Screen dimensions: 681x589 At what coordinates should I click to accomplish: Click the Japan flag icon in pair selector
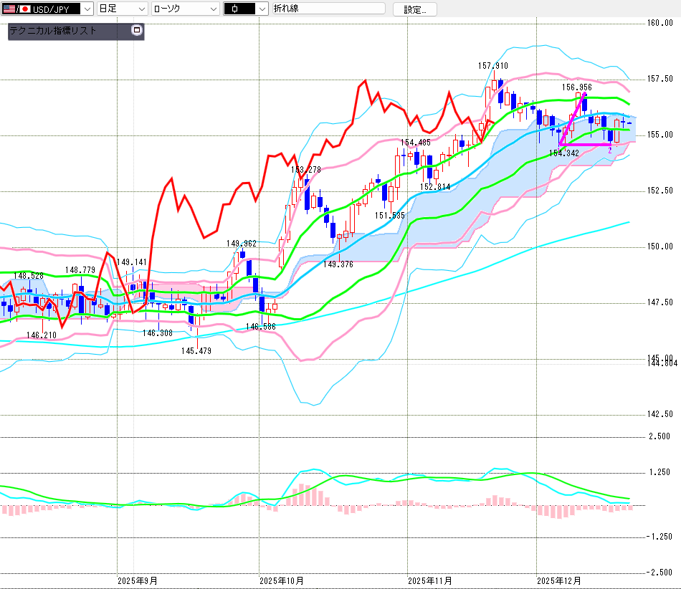coord(24,9)
